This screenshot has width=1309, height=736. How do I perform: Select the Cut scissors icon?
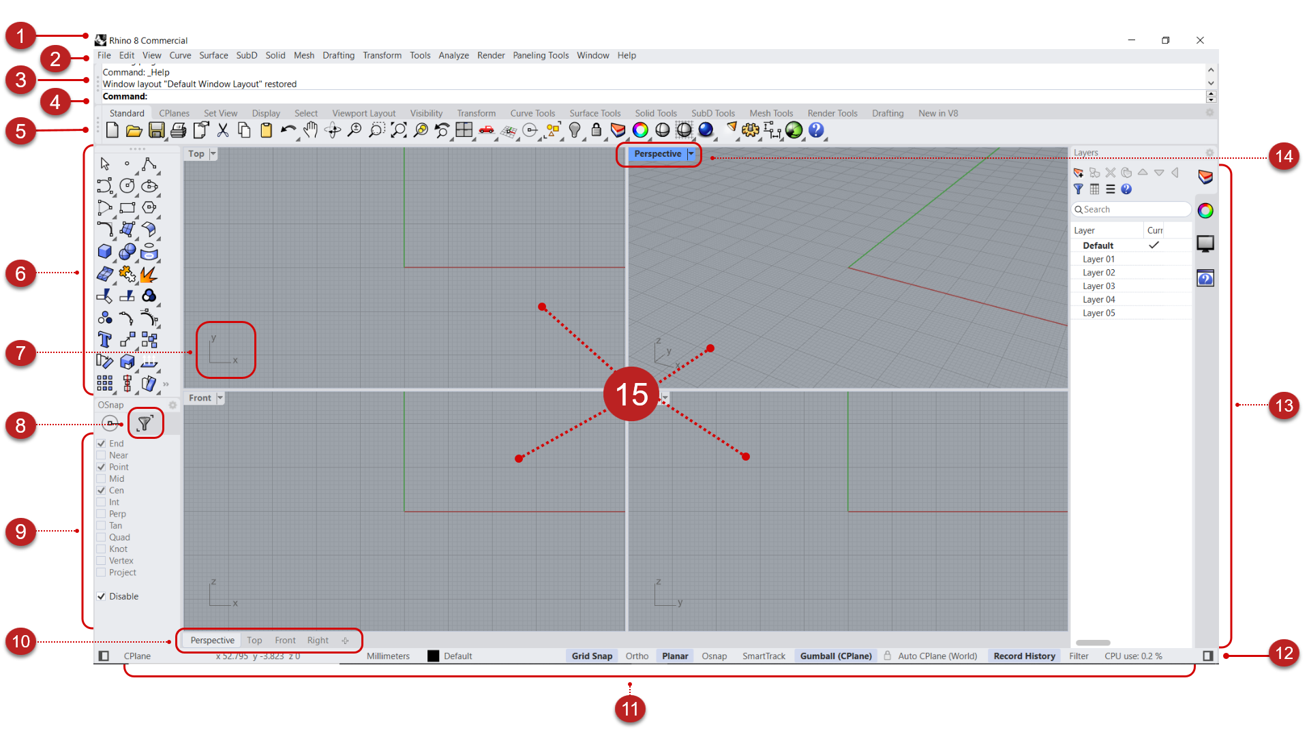(222, 130)
